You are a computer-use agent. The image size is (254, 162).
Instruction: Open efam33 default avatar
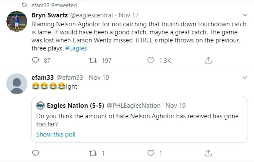point(17,84)
